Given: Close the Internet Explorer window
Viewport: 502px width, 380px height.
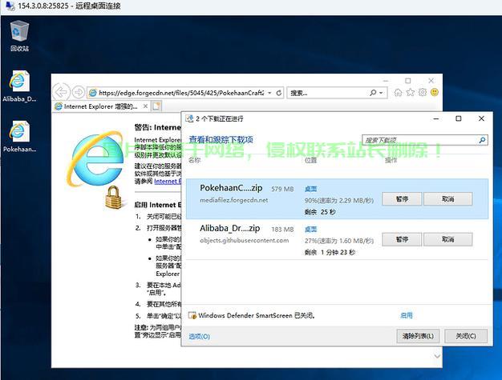Looking at the screenshot, I should pos(431,81).
